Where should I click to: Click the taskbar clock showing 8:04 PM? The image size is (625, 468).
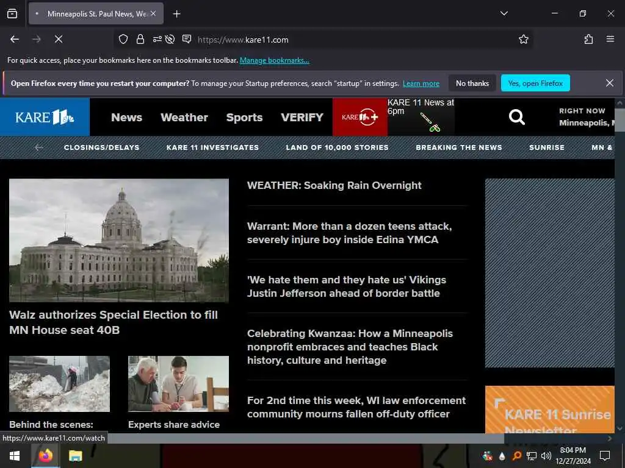point(573,456)
